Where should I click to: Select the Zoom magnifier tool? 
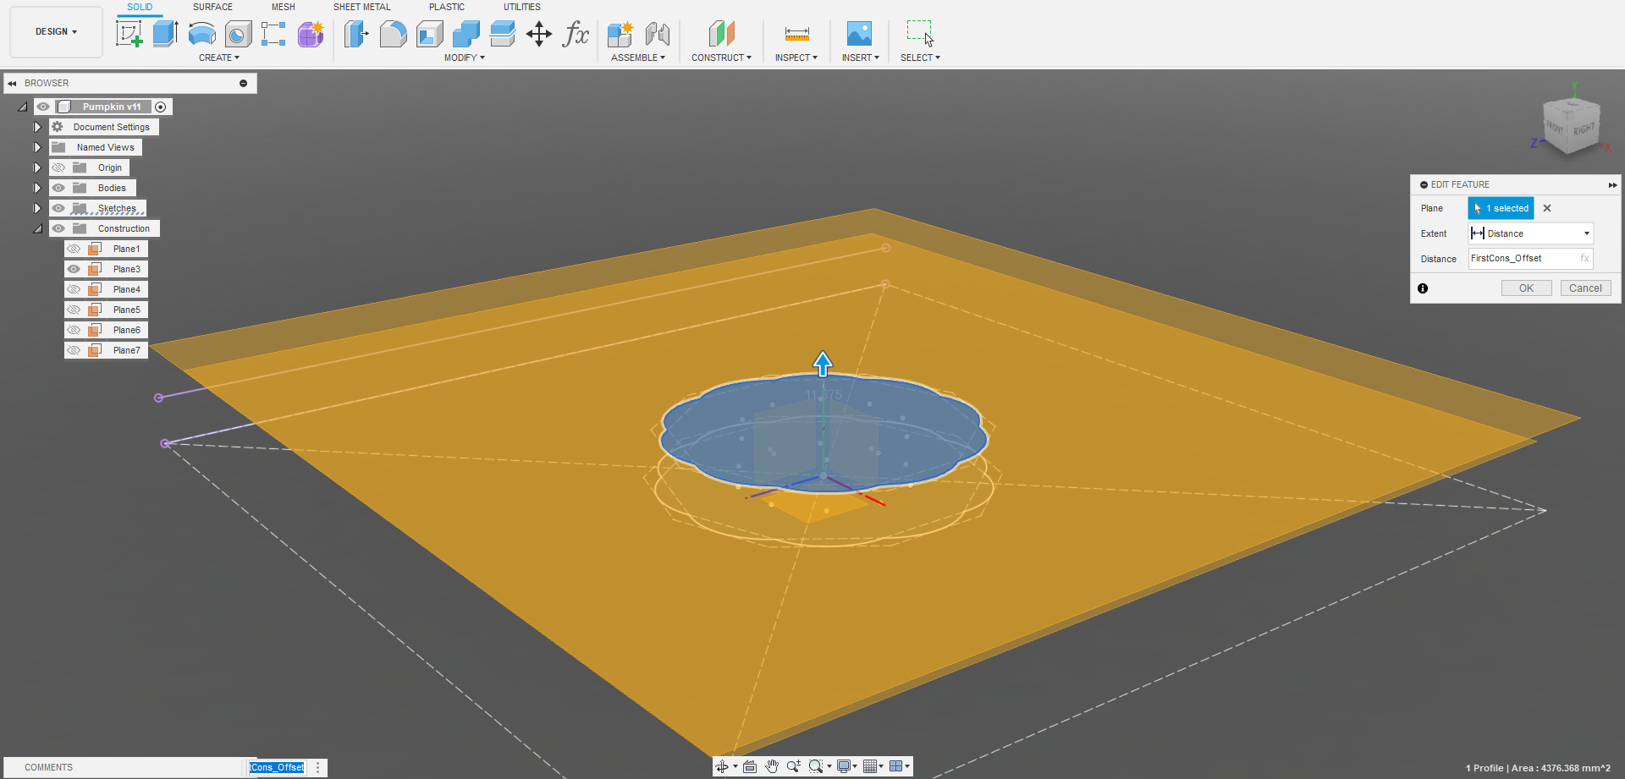(x=793, y=766)
